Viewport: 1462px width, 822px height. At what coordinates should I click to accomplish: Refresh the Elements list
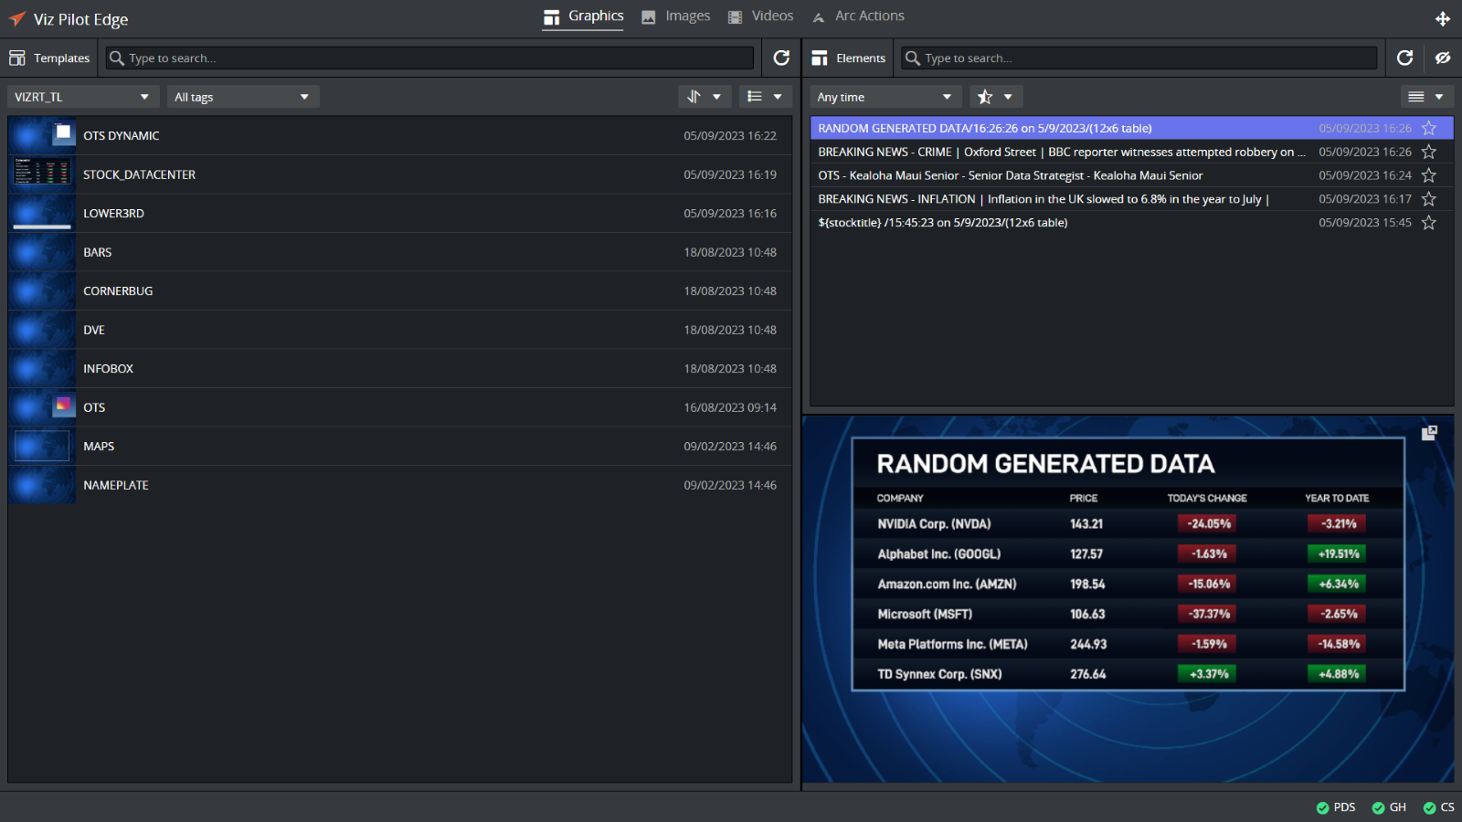pos(1404,58)
